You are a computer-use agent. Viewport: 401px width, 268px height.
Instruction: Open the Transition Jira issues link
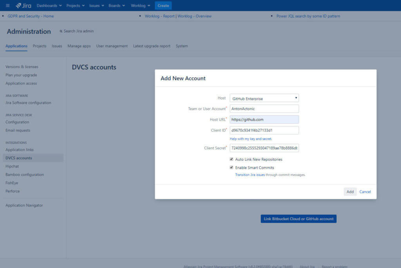click(250, 175)
